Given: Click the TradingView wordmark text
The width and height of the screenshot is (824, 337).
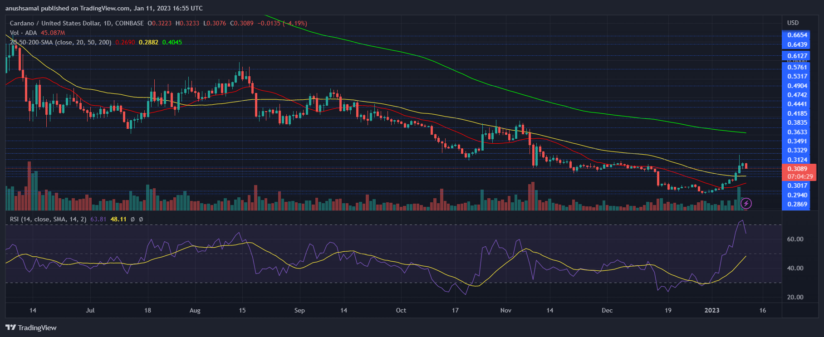Looking at the screenshot, I should (x=37, y=327).
